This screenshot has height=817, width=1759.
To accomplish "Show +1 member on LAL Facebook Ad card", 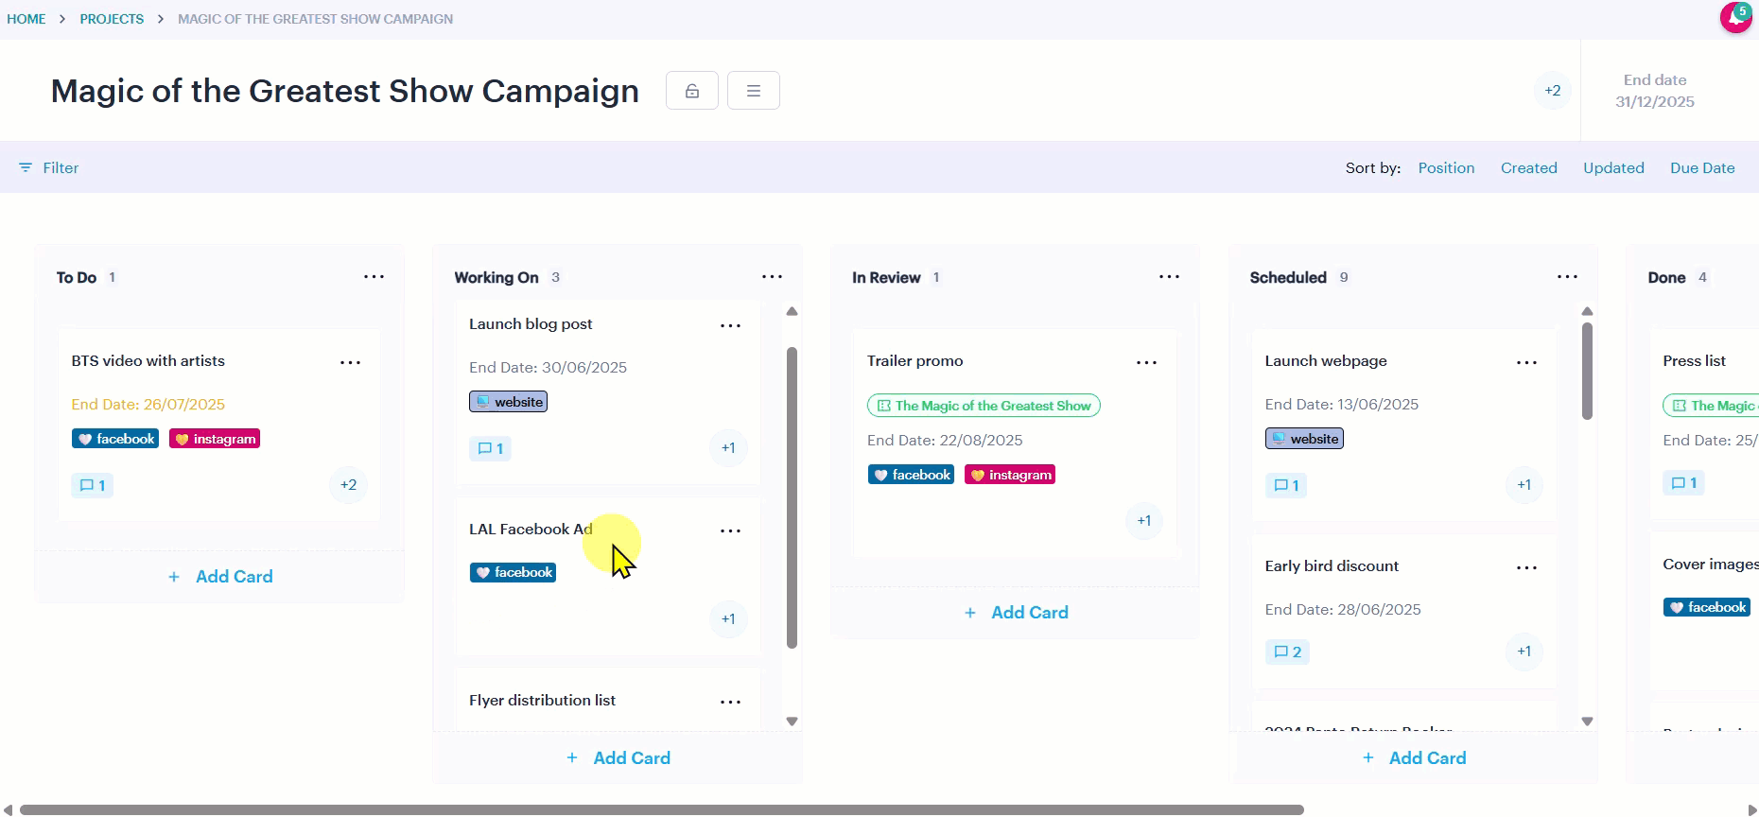I will pyautogui.click(x=728, y=619).
